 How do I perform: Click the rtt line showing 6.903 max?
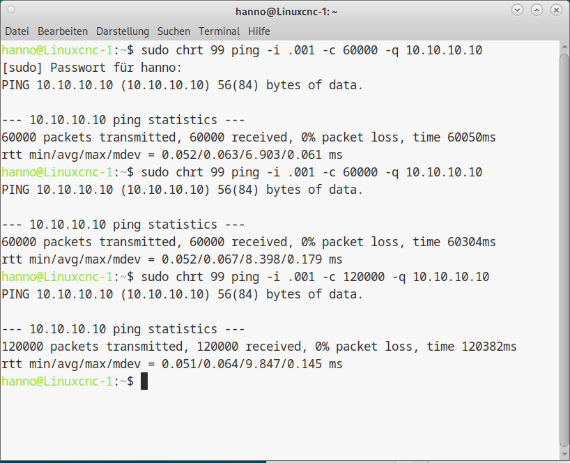(x=172, y=155)
